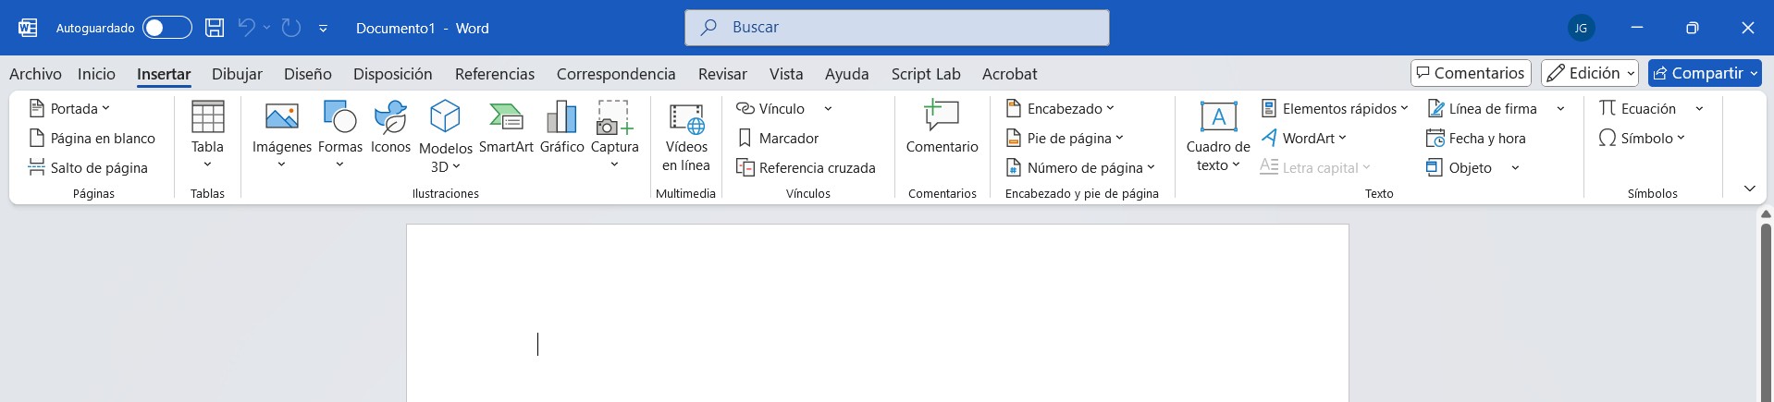Viewport: 1774px width, 402px height.
Task: Insert a chart using Gráfico
Action: [x=561, y=118]
